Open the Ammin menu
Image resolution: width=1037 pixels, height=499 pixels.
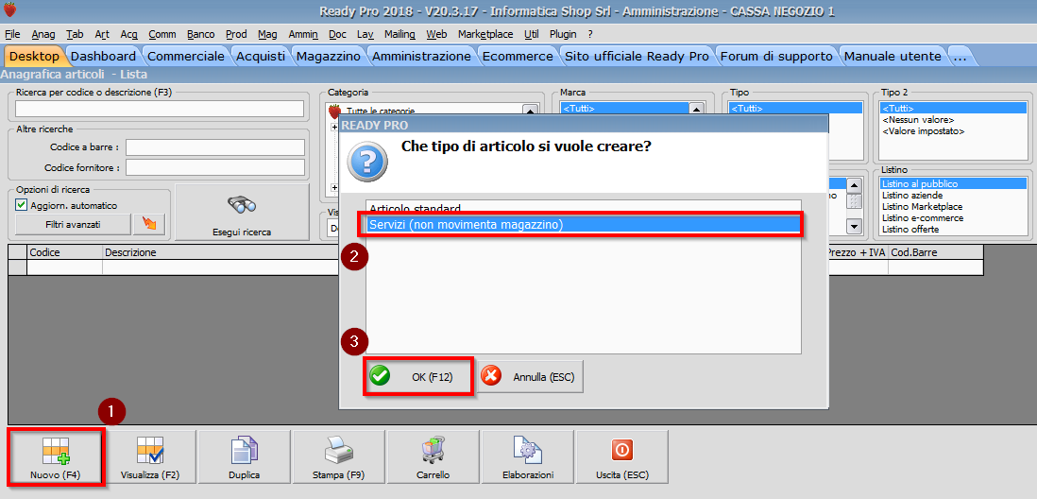point(303,34)
